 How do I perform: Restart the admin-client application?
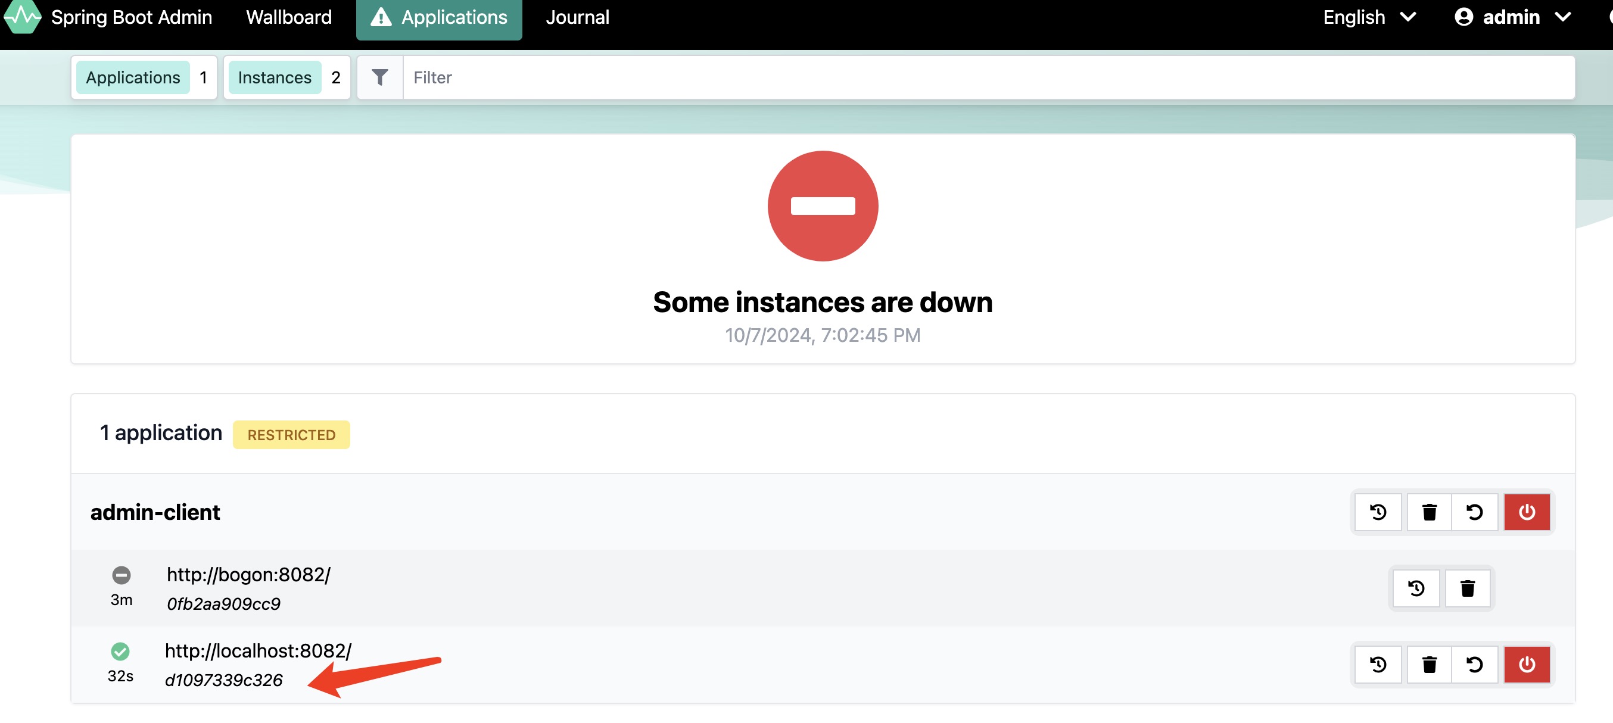1475,512
